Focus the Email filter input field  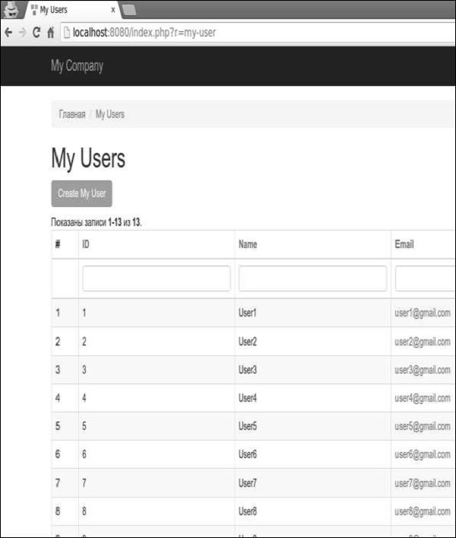point(425,279)
